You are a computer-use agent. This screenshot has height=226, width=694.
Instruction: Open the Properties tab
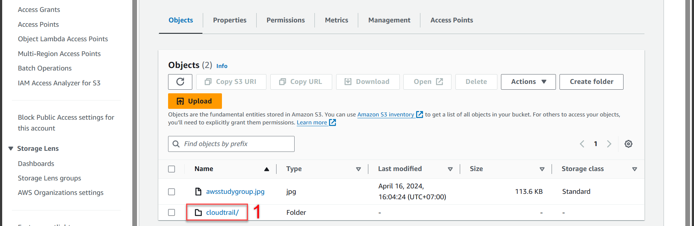click(x=230, y=20)
